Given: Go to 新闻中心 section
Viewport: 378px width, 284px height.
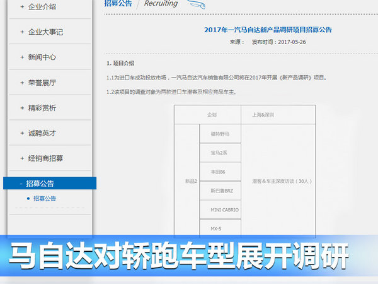Looking at the screenshot, I should tap(42, 57).
